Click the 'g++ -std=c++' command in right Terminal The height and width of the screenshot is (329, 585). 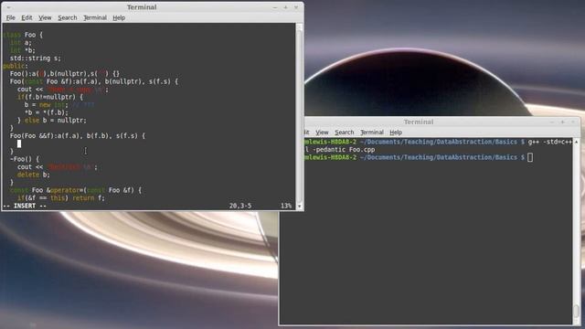pyautogui.click(x=550, y=142)
